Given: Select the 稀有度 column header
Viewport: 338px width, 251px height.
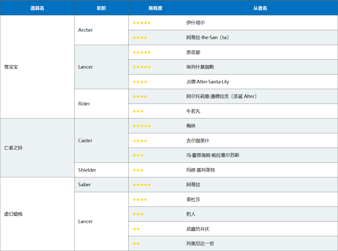Looking at the screenshot, I should click(x=155, y=8).
